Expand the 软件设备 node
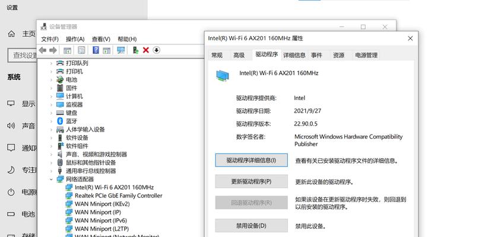 click(51, 138)
